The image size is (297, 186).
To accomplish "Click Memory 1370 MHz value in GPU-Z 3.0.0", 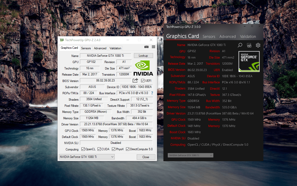I will [229, 126].
